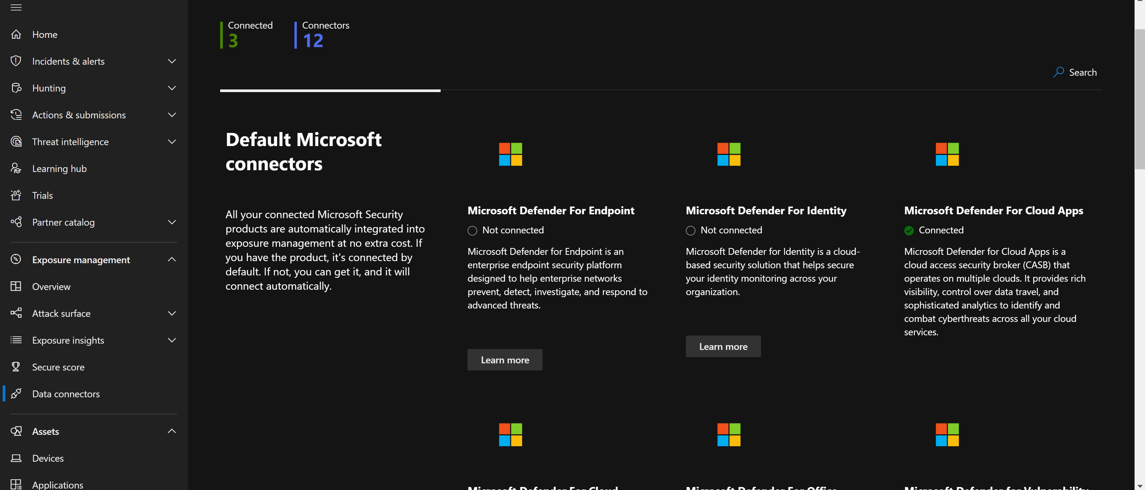The image size is (1145, 490).
Task: Toggle the hamburger navigation menu icon
Action: pyautogui.click(x=16, y=7)
